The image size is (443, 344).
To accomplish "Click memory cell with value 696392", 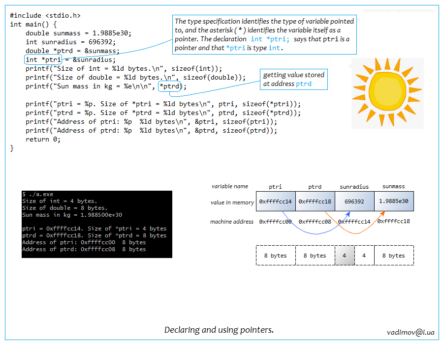I will (354, 201).
